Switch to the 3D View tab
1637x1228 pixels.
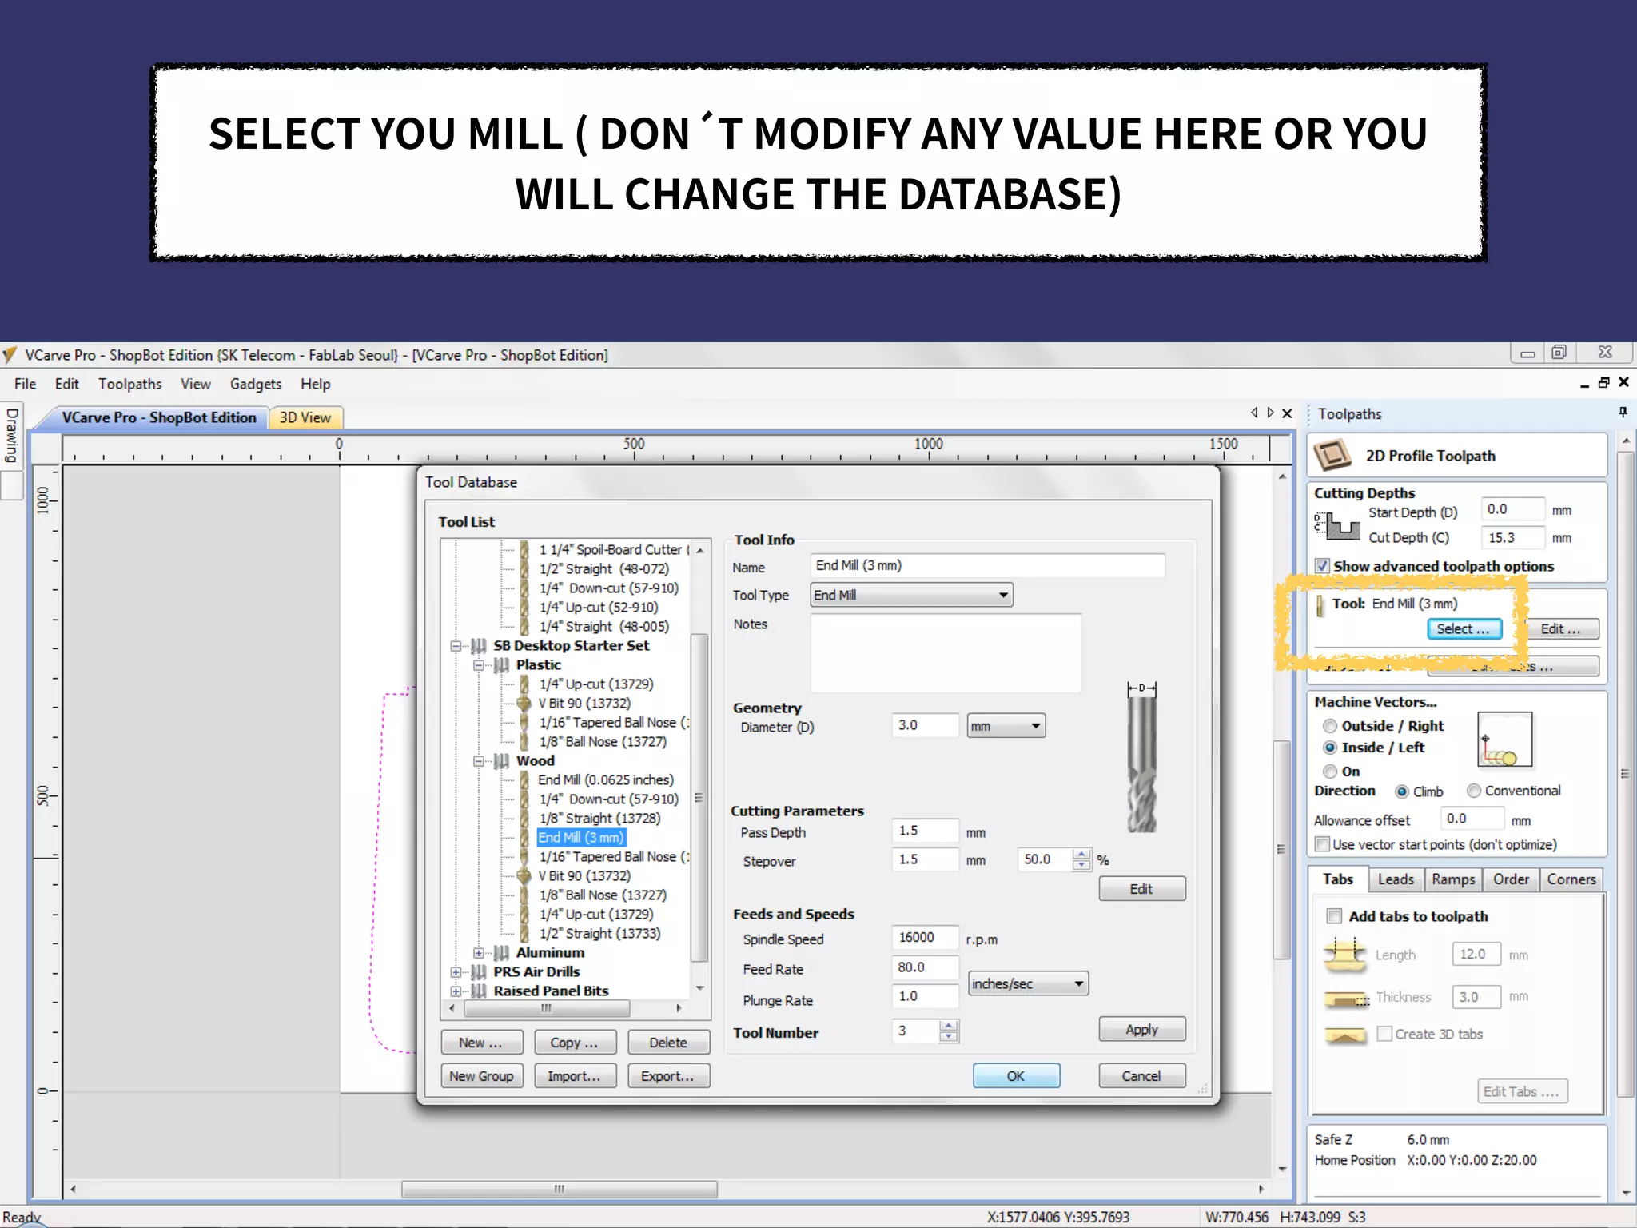tap(305, 417)
